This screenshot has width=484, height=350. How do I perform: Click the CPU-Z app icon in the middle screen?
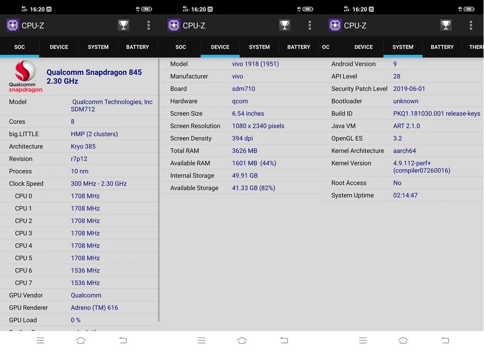174,25
